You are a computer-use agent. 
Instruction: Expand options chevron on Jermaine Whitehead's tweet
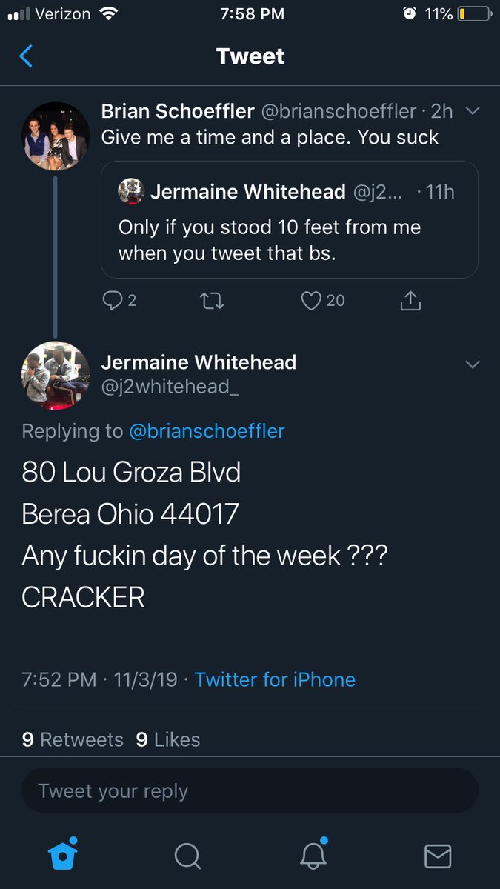472,364
